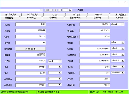Click the 临界压缩因子 value 0.286
129x94 pixels.
(x=95, y=37)
